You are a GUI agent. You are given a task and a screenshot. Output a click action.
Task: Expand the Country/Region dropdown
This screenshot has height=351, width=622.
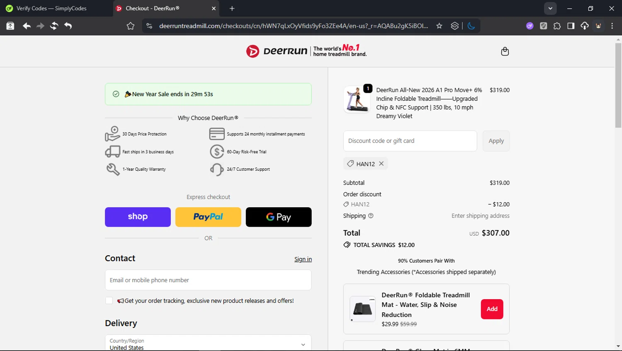coord(303,344)
